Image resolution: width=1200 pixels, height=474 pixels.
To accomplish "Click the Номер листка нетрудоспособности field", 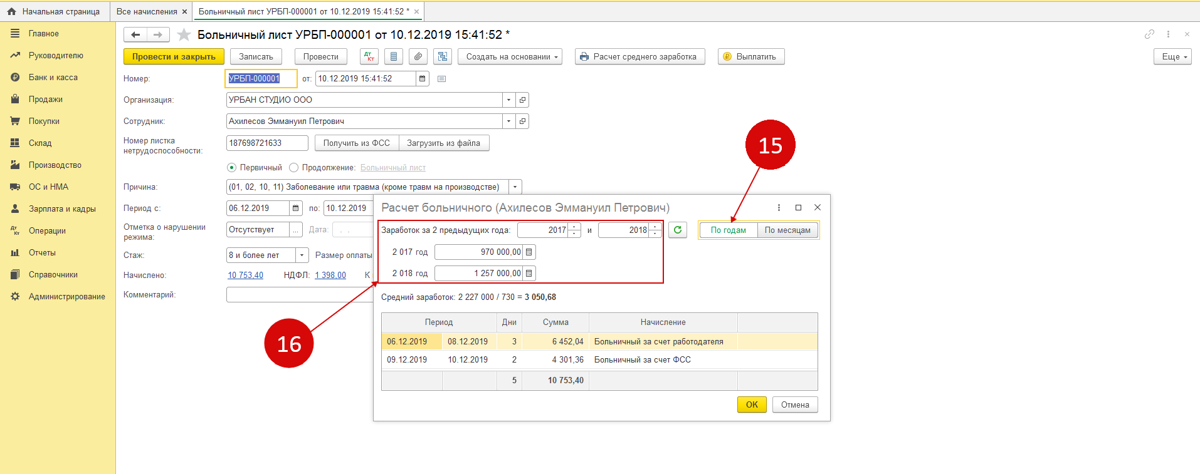I will coord(266,143).
